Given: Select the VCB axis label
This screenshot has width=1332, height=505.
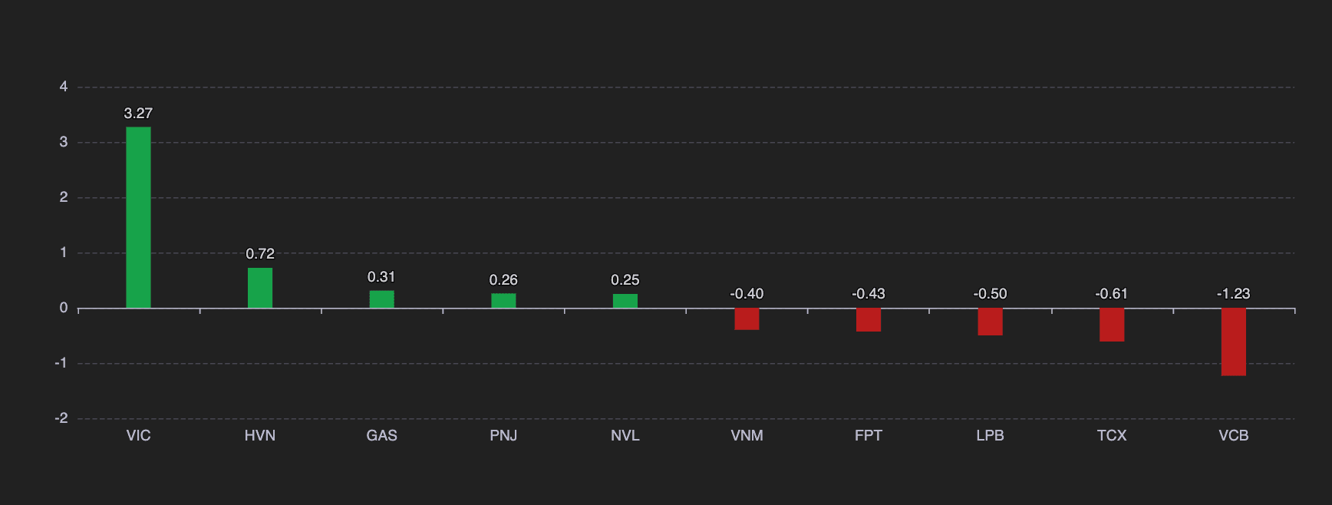Looking at the screenshot, I should pyautogui.click(x=1234, y=435).
